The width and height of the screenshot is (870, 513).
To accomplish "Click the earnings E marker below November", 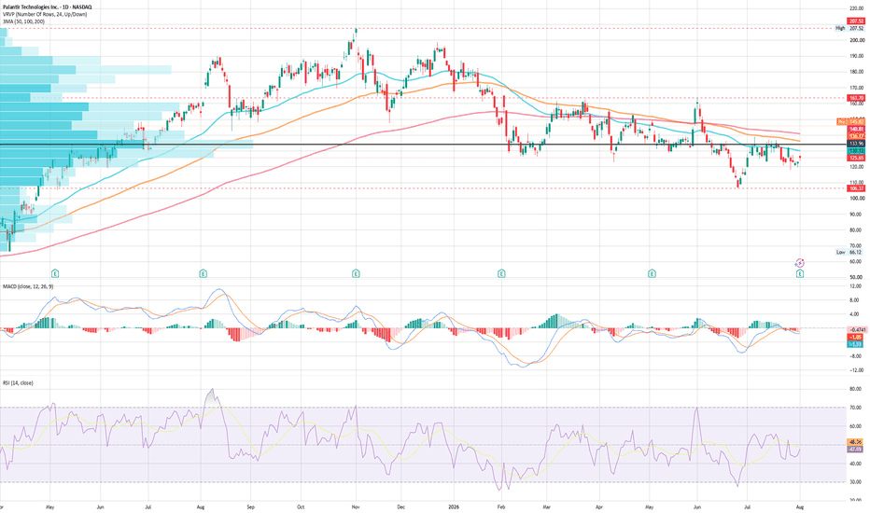I will coord(356,273).
